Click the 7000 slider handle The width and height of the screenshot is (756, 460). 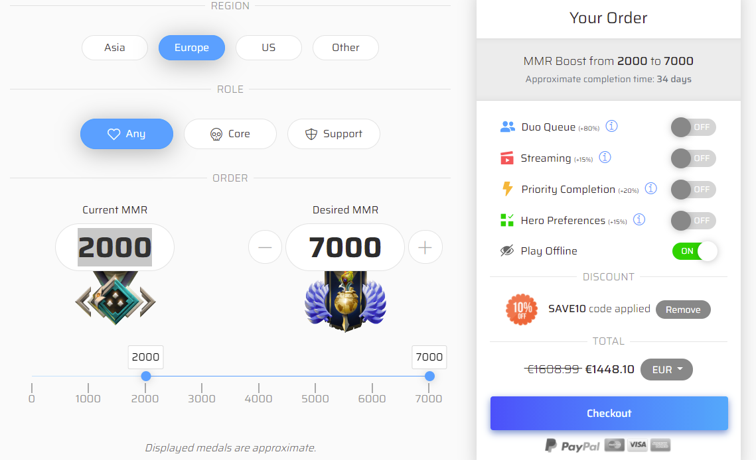(429, 376)
